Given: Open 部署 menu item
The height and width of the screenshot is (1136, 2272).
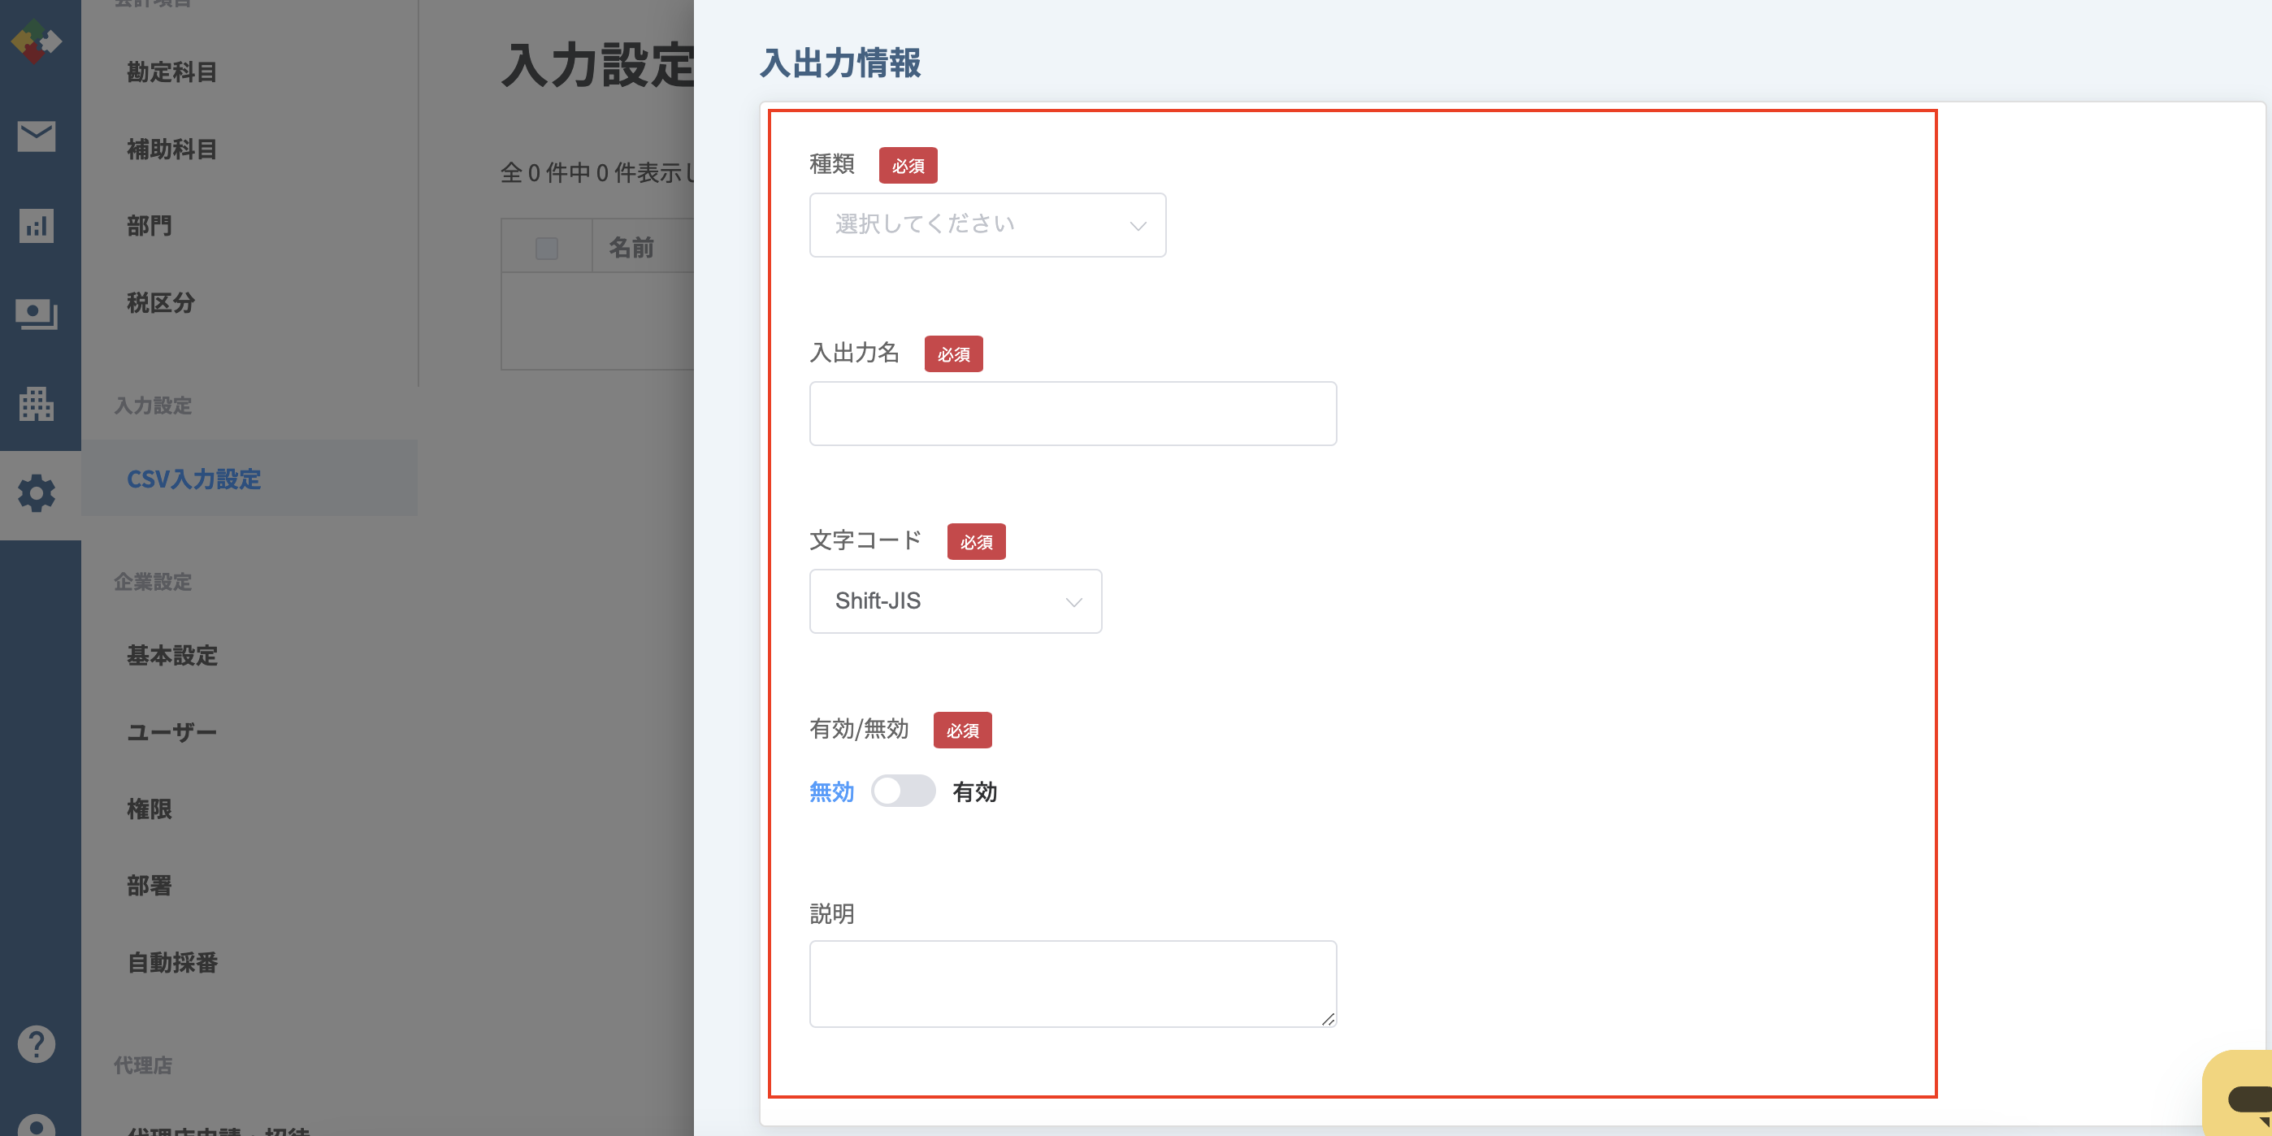Looking at the screenshot, I should click(x=149, y=886).
